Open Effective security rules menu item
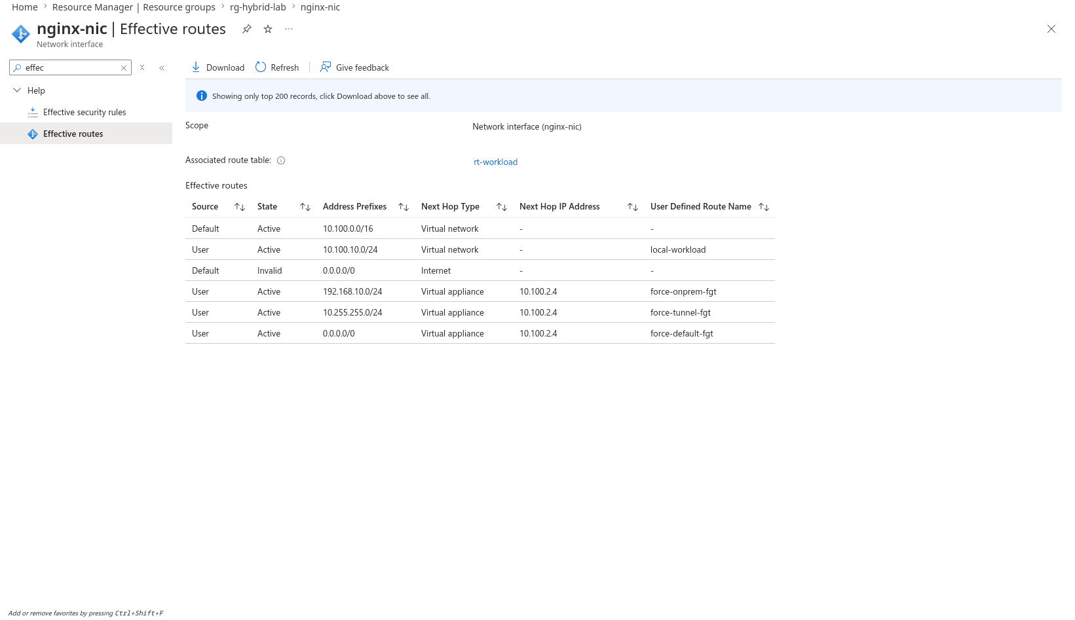 point(86,113)
